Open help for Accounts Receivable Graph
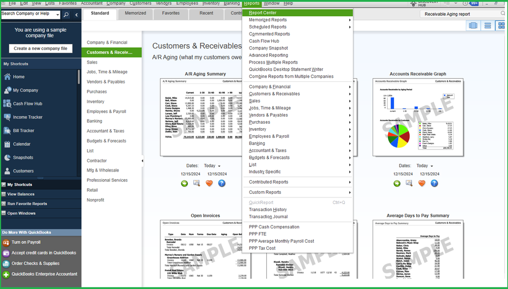 pos(434,183)
